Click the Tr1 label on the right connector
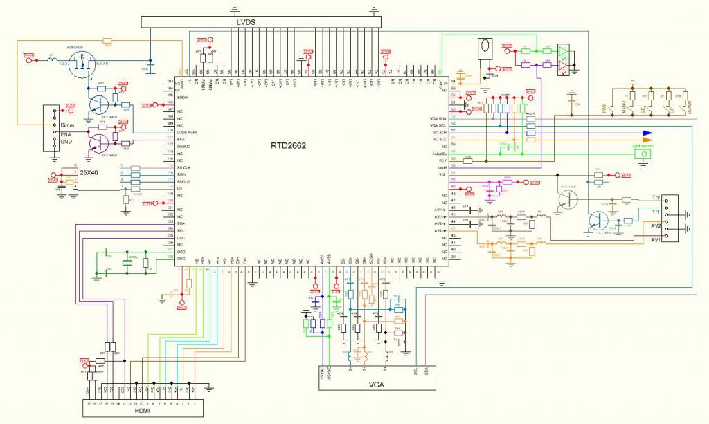 point(656,212)
